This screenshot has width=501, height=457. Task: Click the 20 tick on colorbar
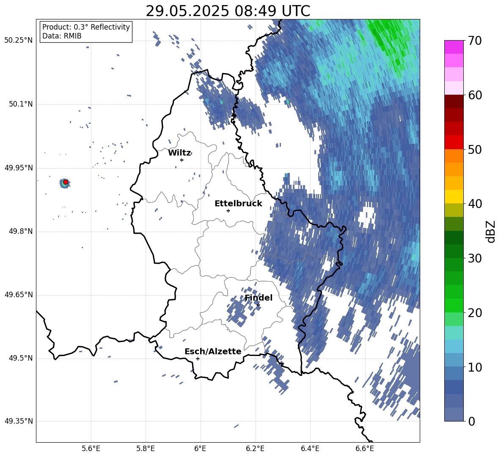475,312
